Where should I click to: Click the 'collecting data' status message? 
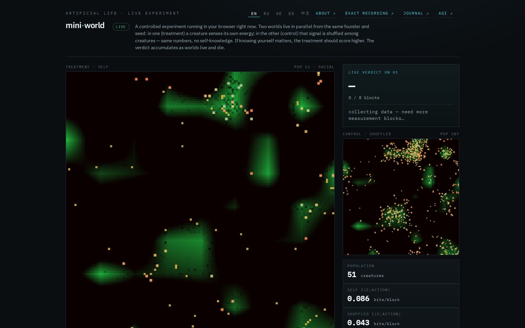point(388,115)
